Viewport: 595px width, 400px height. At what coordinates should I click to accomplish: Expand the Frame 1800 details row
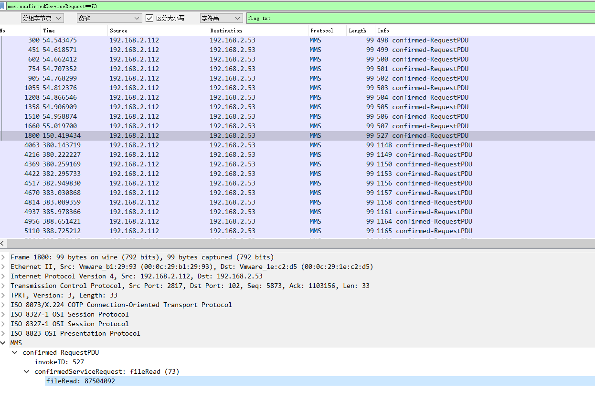pos(3,257)
